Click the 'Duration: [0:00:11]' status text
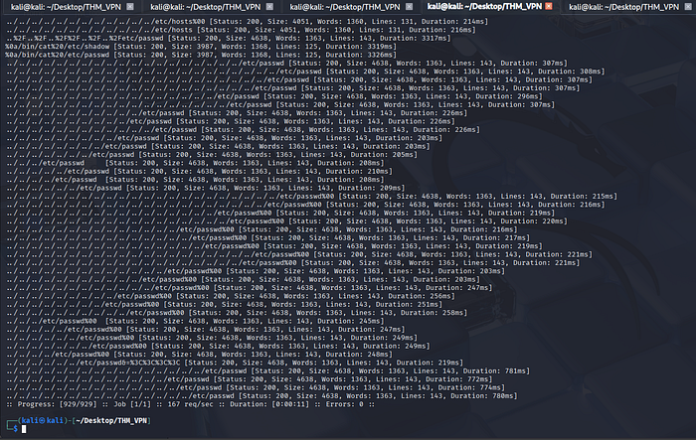Image resolution: width=696 pixels, height=440 pixels. pyautogui.click(x=269, y=404)
